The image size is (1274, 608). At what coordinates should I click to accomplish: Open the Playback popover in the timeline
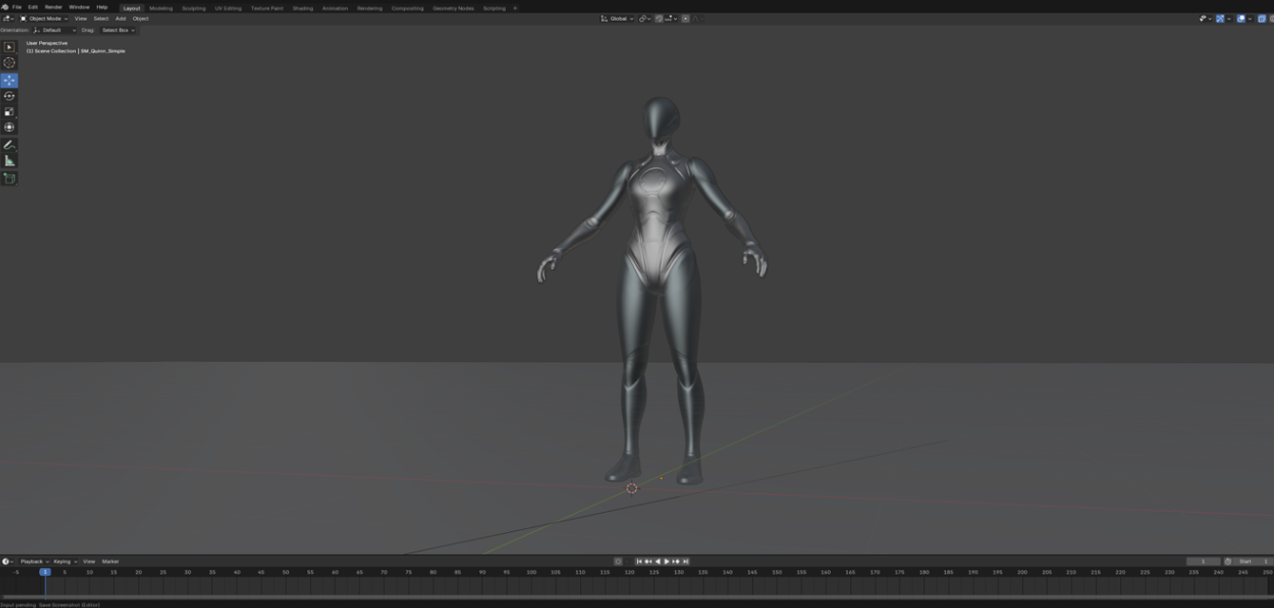33,561
